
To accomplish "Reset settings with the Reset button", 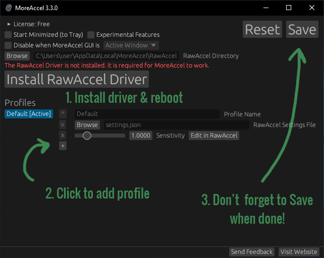I will pyautogui.click(x=262, y=29).
